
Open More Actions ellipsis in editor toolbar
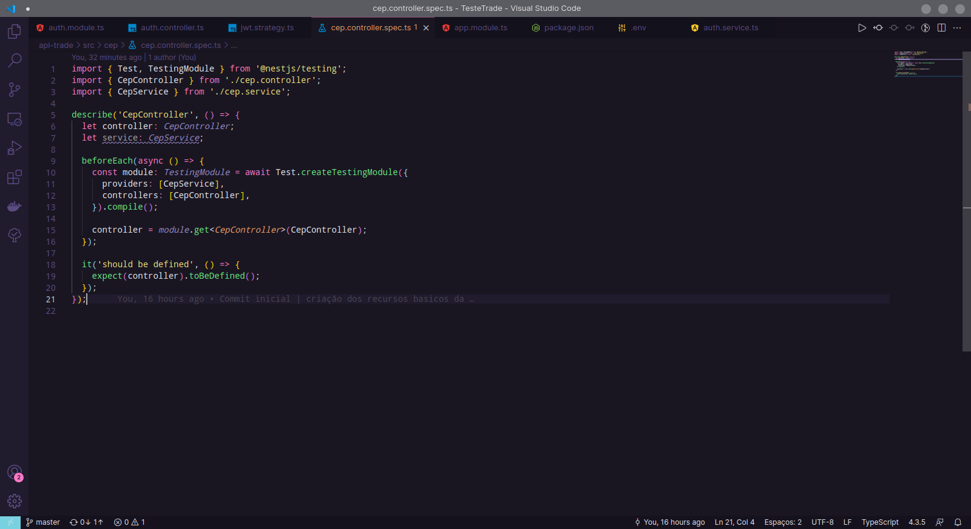click(957, 28)
